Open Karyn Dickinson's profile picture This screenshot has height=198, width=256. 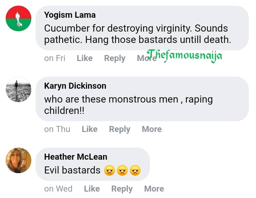coord(18,89)
